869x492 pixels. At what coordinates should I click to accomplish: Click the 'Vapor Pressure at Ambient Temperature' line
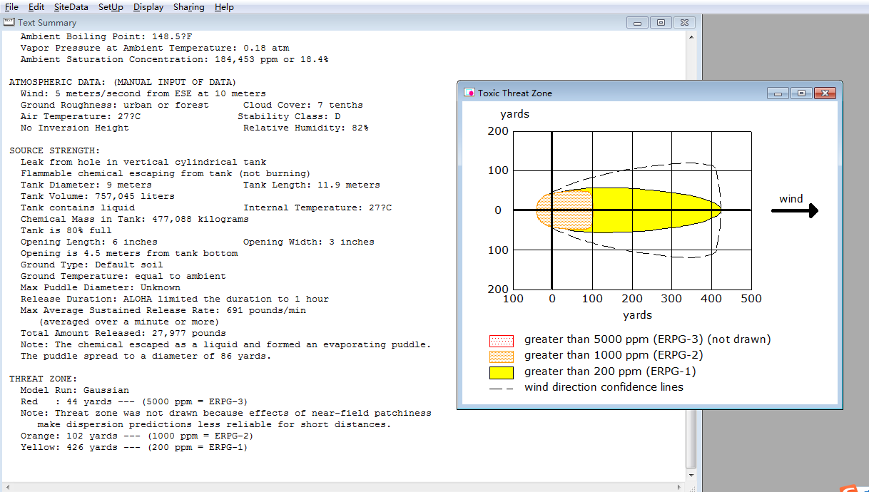(155, 48)
